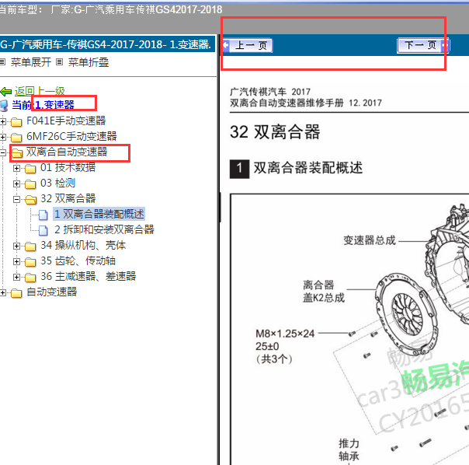This screenshot has width=469, height=465.
Task: Click open folder icon of 双离合自动变速器
Action: point(17,153)
